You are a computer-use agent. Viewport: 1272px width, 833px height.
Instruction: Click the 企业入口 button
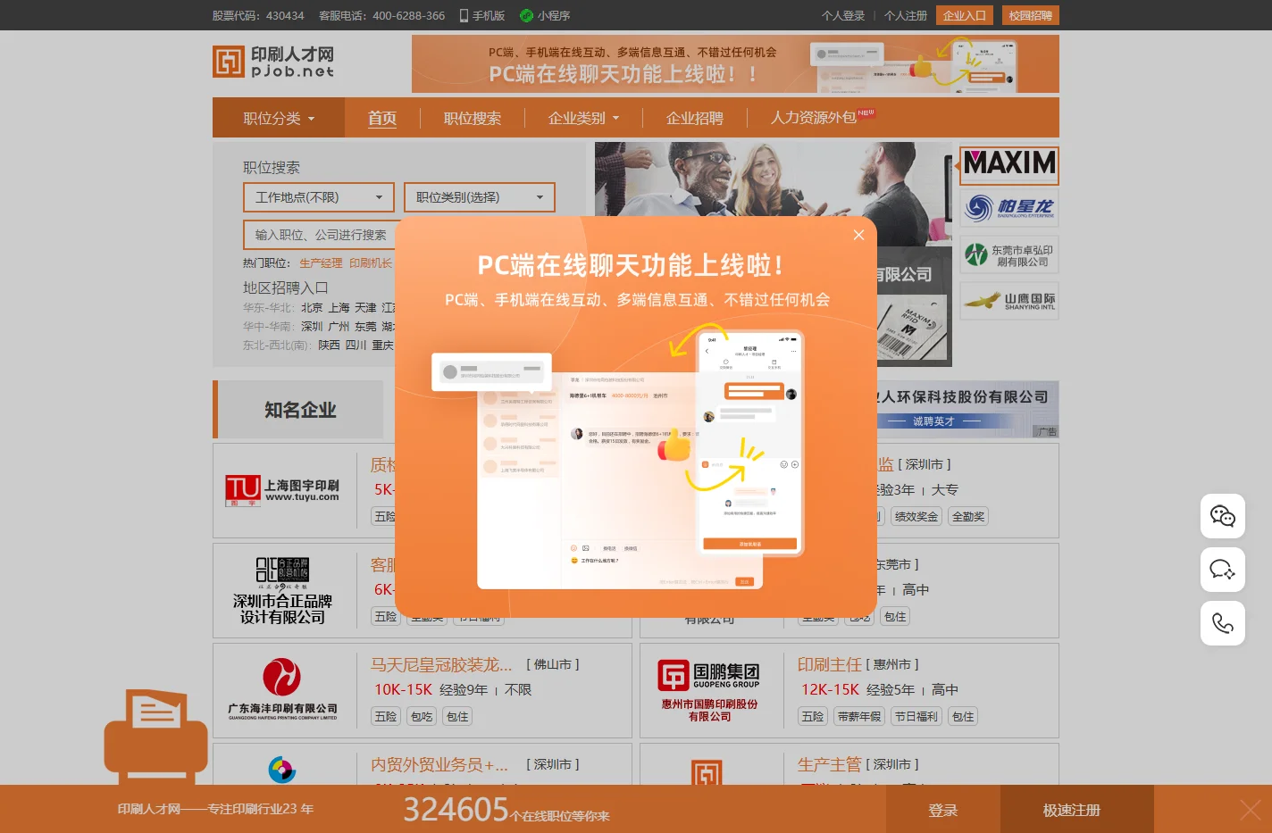pos(965,15)
